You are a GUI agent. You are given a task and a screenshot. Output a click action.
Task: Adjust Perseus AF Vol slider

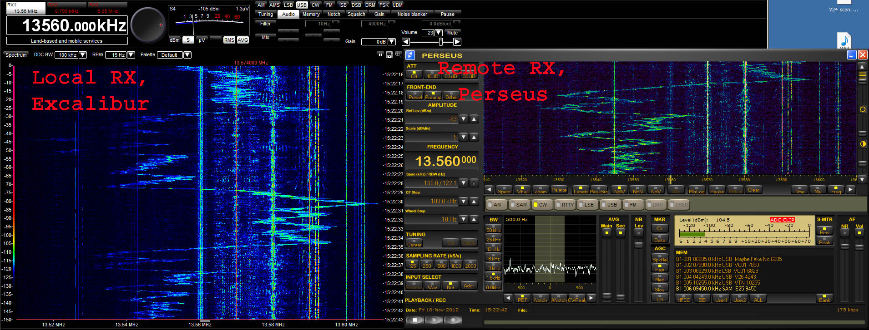859,247
